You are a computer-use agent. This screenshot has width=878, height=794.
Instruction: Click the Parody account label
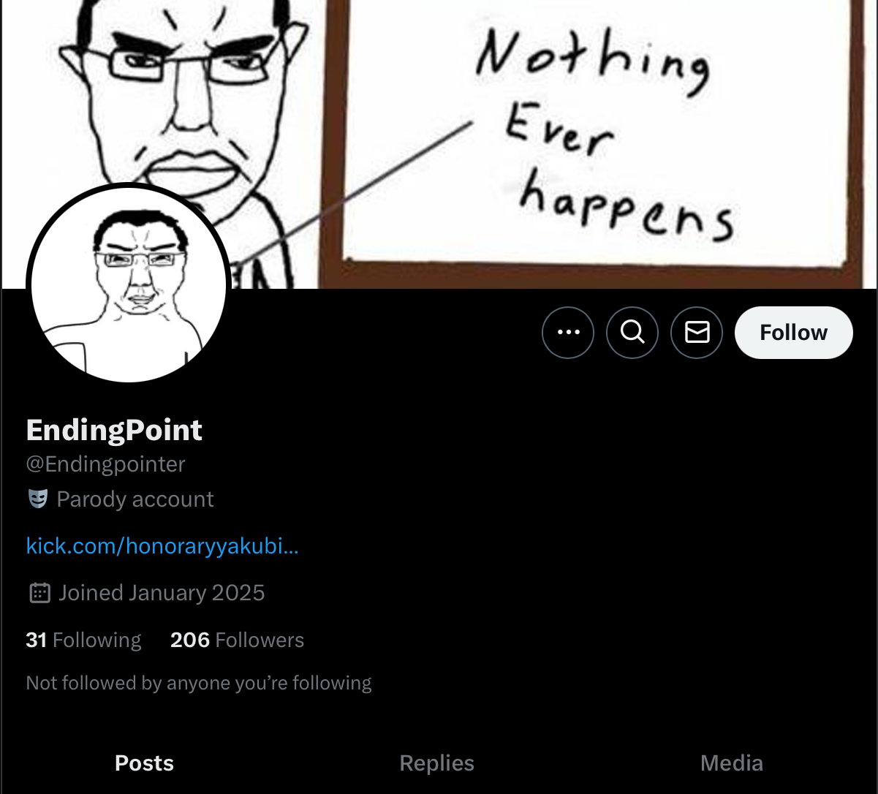(x=135, y=499)
